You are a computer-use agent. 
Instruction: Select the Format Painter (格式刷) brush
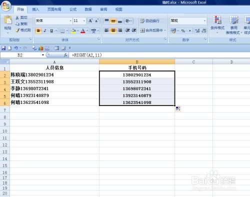17,30
